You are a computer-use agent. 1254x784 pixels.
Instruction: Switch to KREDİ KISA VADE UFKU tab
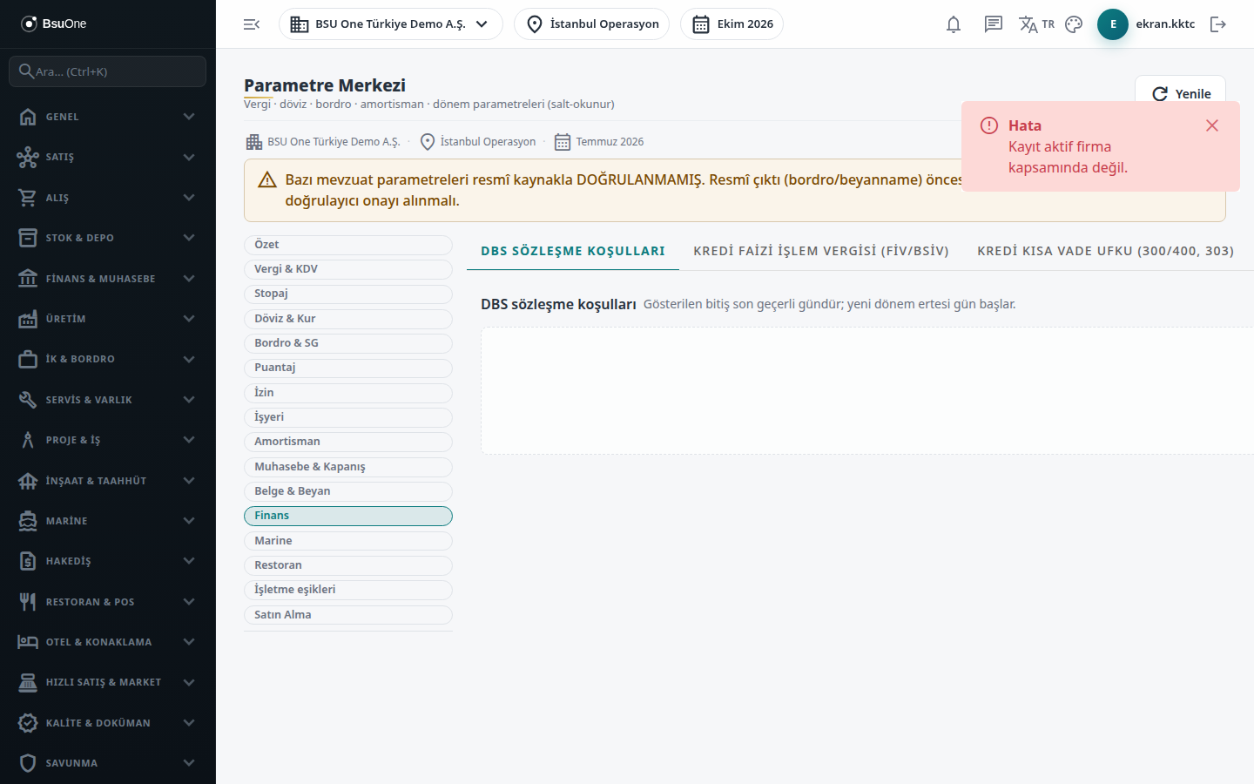point(1106,251)
